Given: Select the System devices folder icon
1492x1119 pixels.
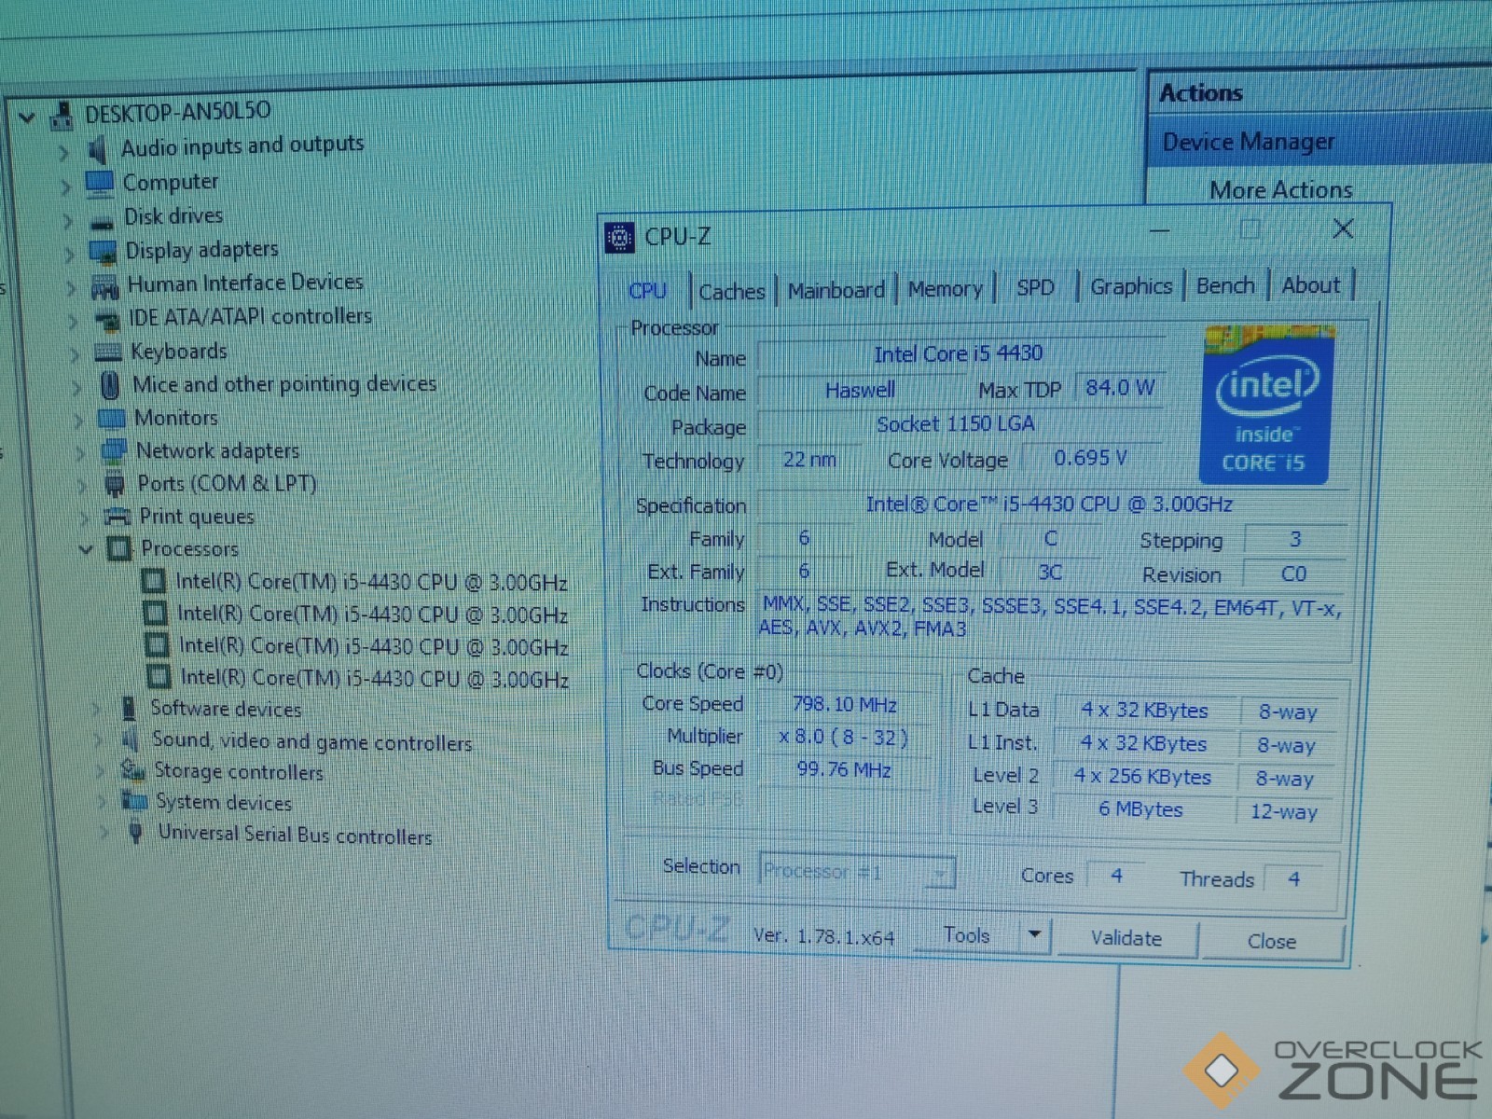Looking at the screenshot, I should (135, 801).
